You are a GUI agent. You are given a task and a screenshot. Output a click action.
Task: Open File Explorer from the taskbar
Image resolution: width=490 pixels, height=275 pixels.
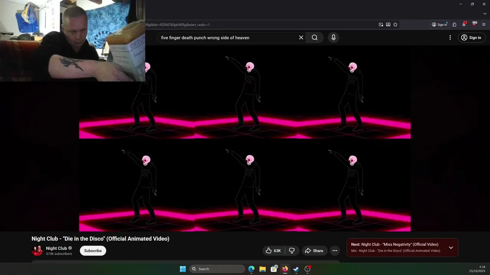point(263,269)
